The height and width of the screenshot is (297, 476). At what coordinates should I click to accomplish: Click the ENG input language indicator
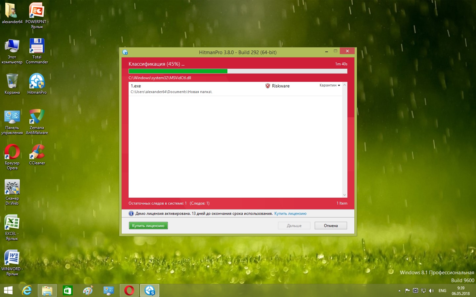click(x=442, y=291)
